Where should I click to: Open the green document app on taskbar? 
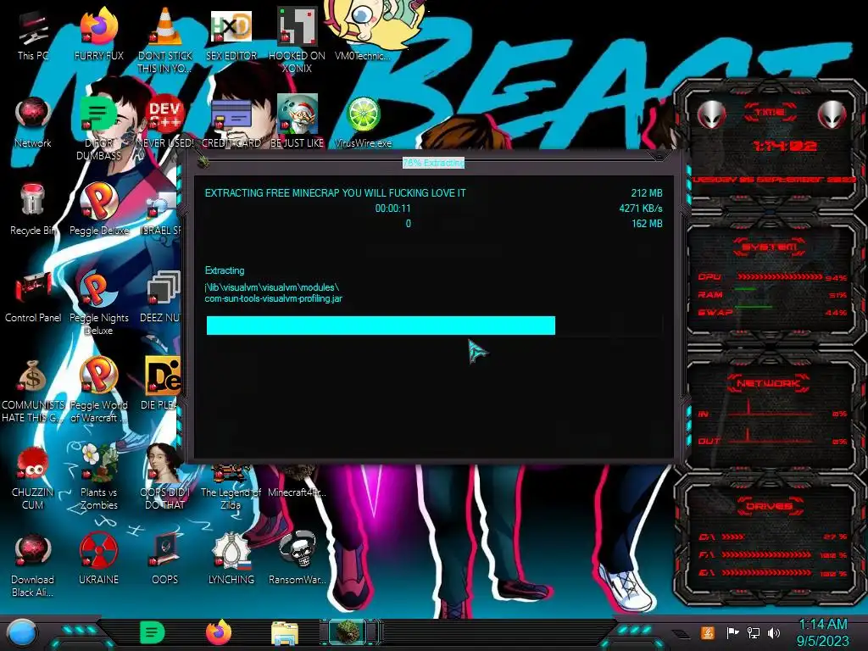[153, 632]
